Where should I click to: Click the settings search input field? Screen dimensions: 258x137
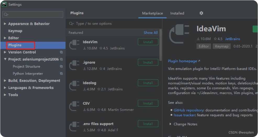tap(33, 14)
